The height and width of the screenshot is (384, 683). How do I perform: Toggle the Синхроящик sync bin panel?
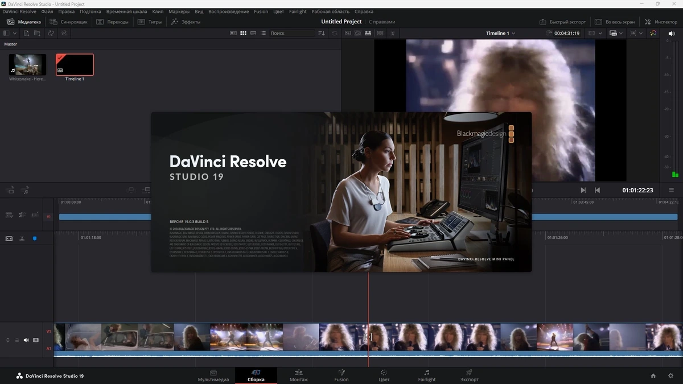68,22
